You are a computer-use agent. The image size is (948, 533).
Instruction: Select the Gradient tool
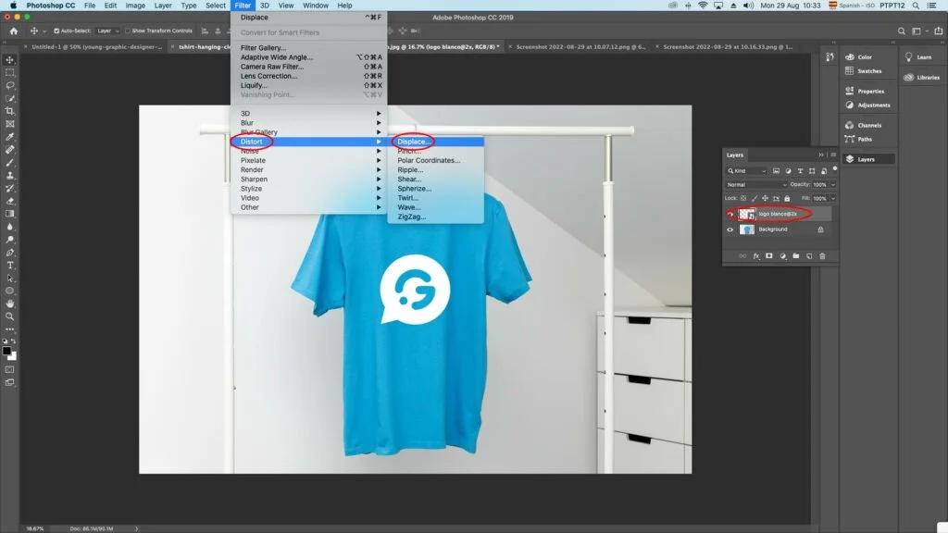(x=9, y=214)
